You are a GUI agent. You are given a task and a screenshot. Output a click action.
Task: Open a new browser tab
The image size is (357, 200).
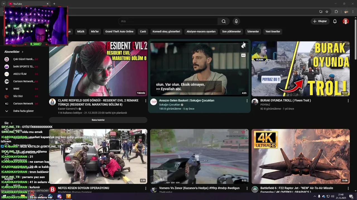(54, 4)
